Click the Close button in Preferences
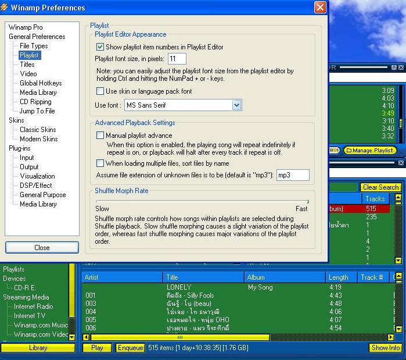Viewport: 406px width, 360px height. pyautogui.click(x=42, y=248)
